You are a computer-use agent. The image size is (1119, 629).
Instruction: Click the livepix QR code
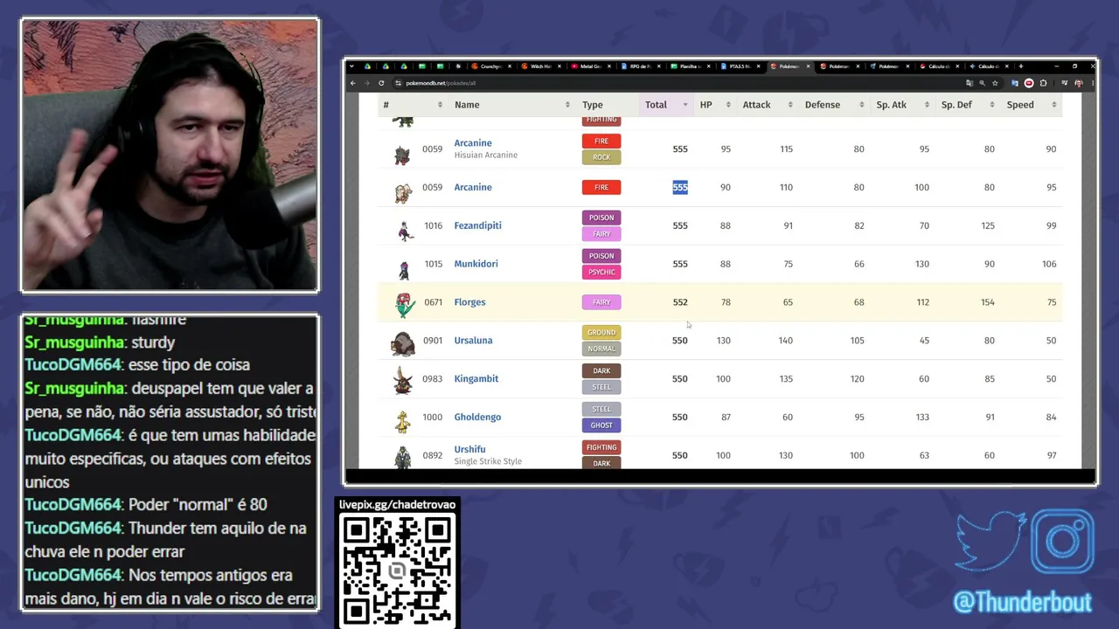tap(397, 569)
